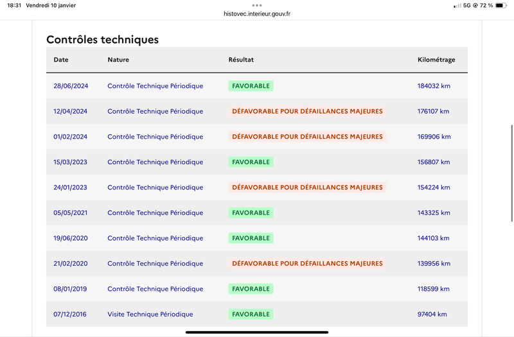Select the date 05/05/2021
The height and width of the screenshot is (337, 514).
pos(71,213)
